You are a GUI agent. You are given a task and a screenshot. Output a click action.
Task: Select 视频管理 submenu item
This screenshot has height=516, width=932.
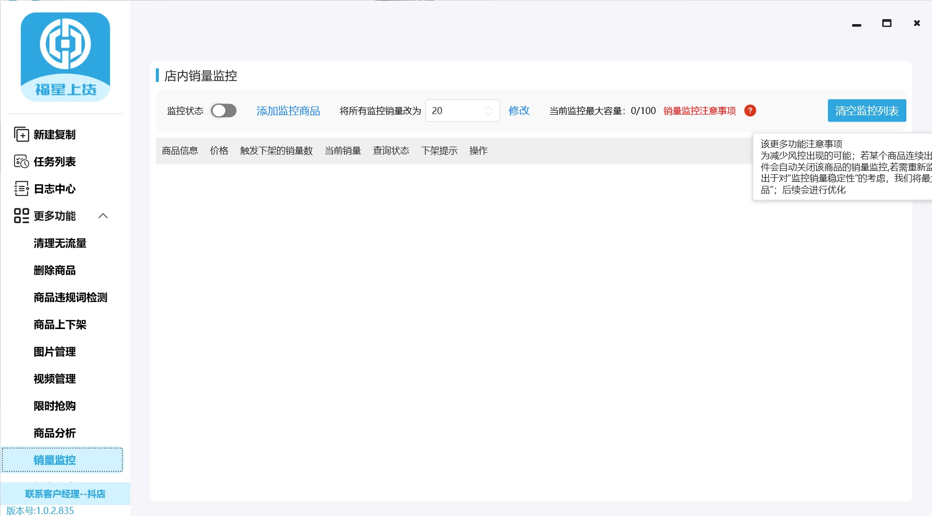point(55,379)
